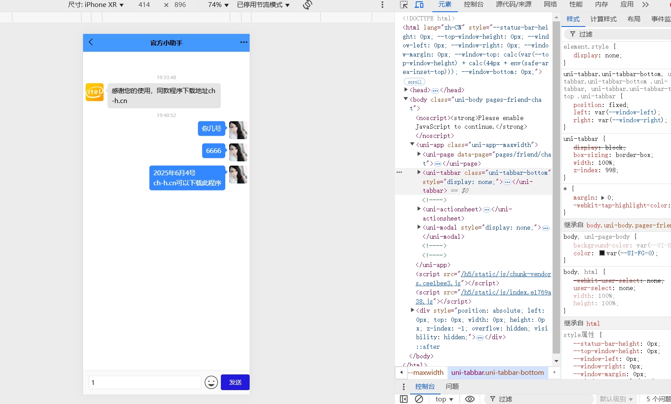The width and height of the screenshot is (671, 404).
Task: Switch to the 应用 tab
Action: (627, 4)
